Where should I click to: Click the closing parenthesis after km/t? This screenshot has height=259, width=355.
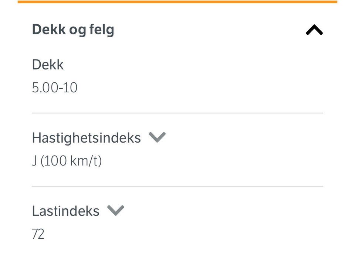[100, 161]
